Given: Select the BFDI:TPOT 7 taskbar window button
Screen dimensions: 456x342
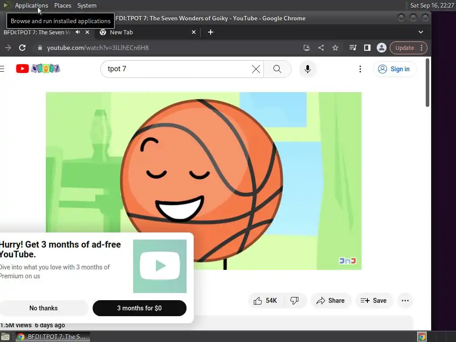Looking at the screenshot, I should [x=52, y=337].
